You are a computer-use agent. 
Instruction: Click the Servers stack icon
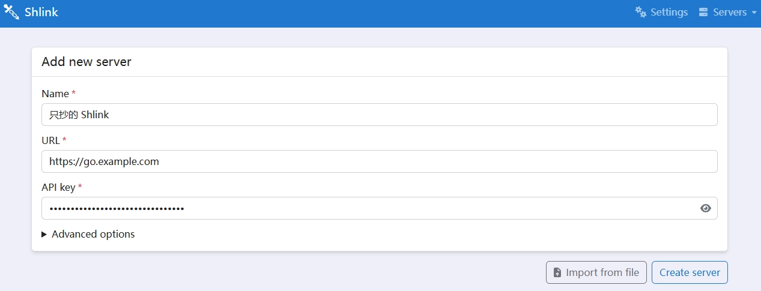coord(704,12)
